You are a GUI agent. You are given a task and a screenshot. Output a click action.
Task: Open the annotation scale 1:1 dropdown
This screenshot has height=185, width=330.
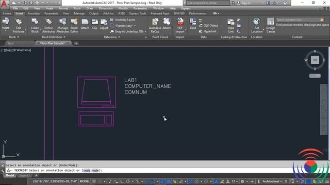(x=235, y=181)
